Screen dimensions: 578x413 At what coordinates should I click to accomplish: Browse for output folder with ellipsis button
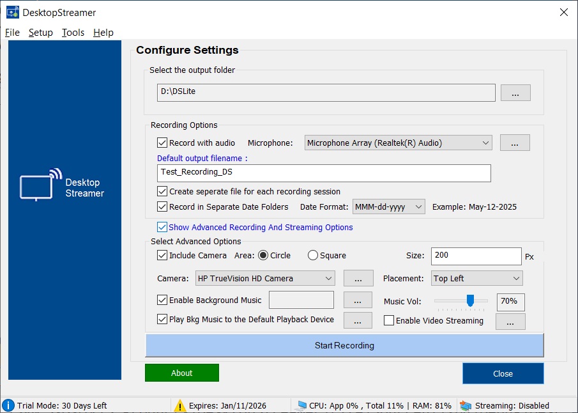coord(515,93)
